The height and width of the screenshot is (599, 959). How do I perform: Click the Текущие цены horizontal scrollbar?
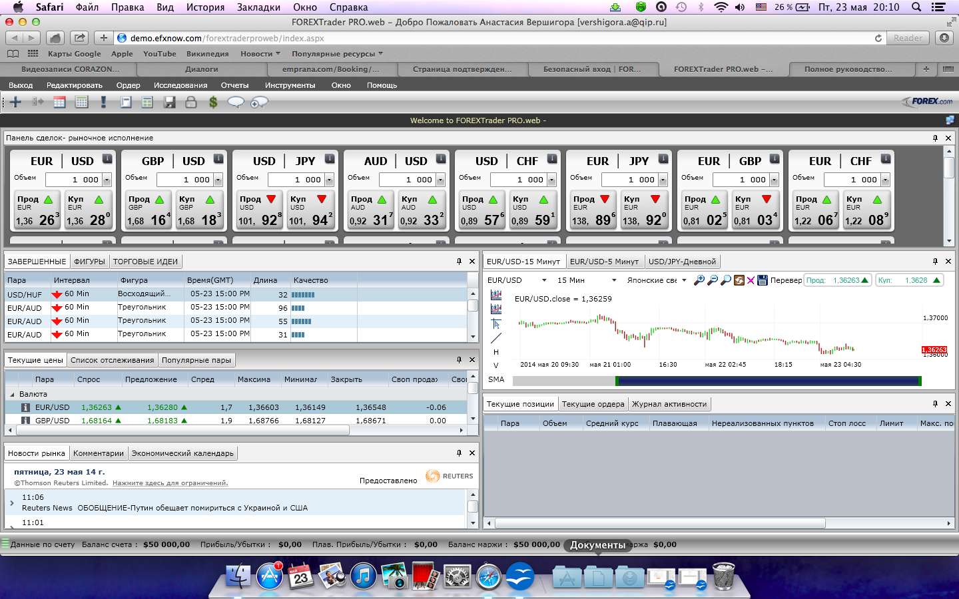pyautogui.click(x=182, y=431)
